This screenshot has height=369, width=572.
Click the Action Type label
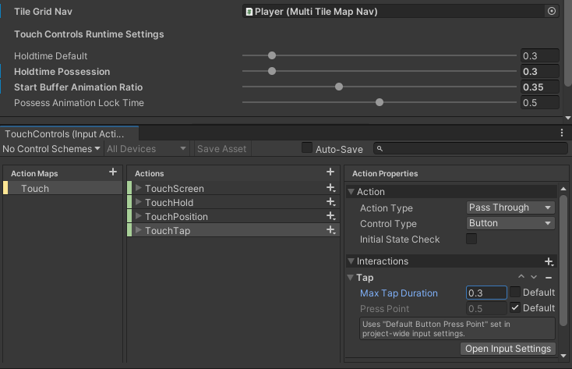[x=387, y=208]
